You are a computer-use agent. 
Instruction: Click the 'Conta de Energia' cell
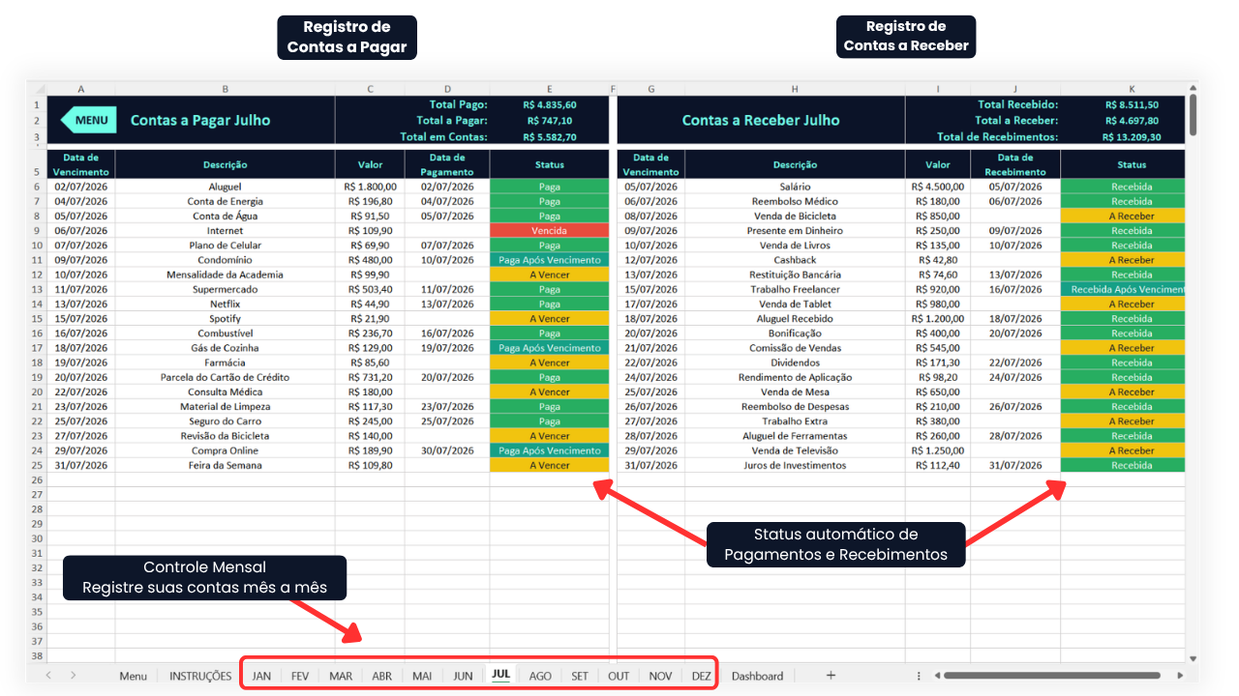(x=226, y=201)
